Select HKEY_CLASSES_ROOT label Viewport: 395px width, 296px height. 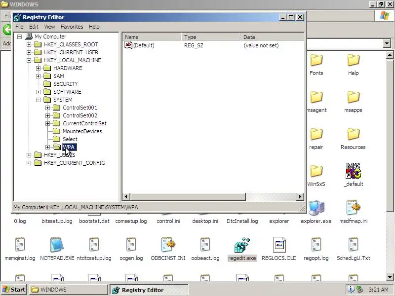coord(71,44)
